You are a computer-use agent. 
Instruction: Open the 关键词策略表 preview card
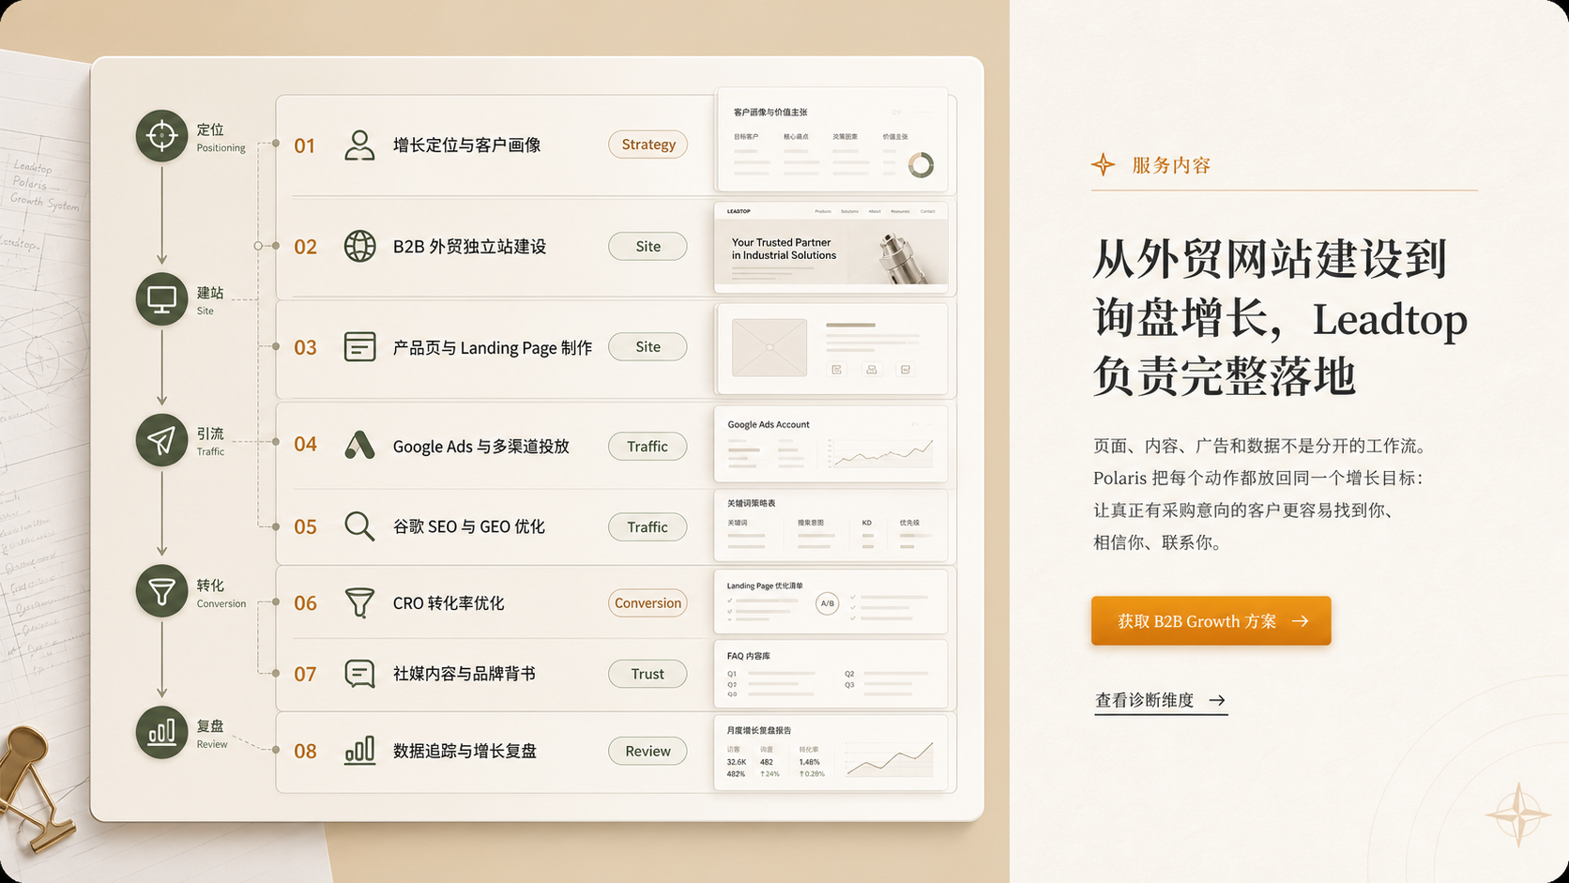831,525
